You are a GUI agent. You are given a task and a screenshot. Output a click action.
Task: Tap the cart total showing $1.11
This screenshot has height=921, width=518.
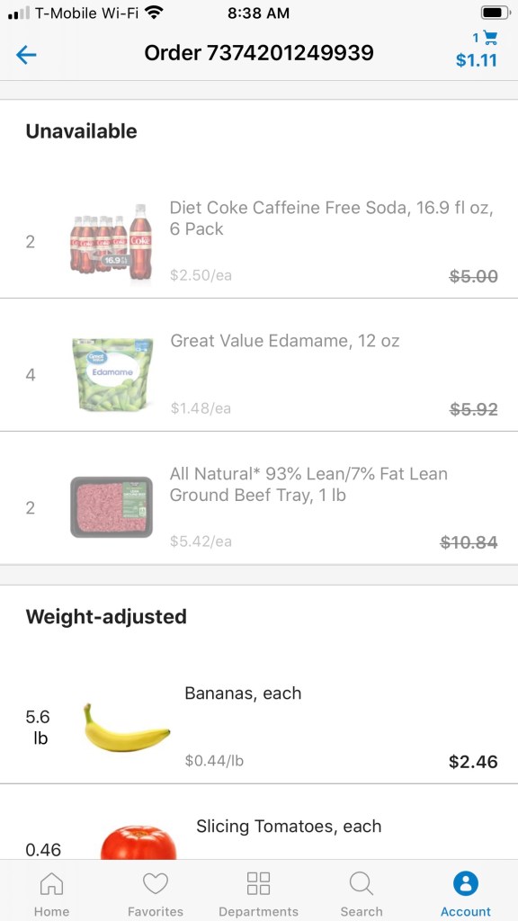pos(477,62)
